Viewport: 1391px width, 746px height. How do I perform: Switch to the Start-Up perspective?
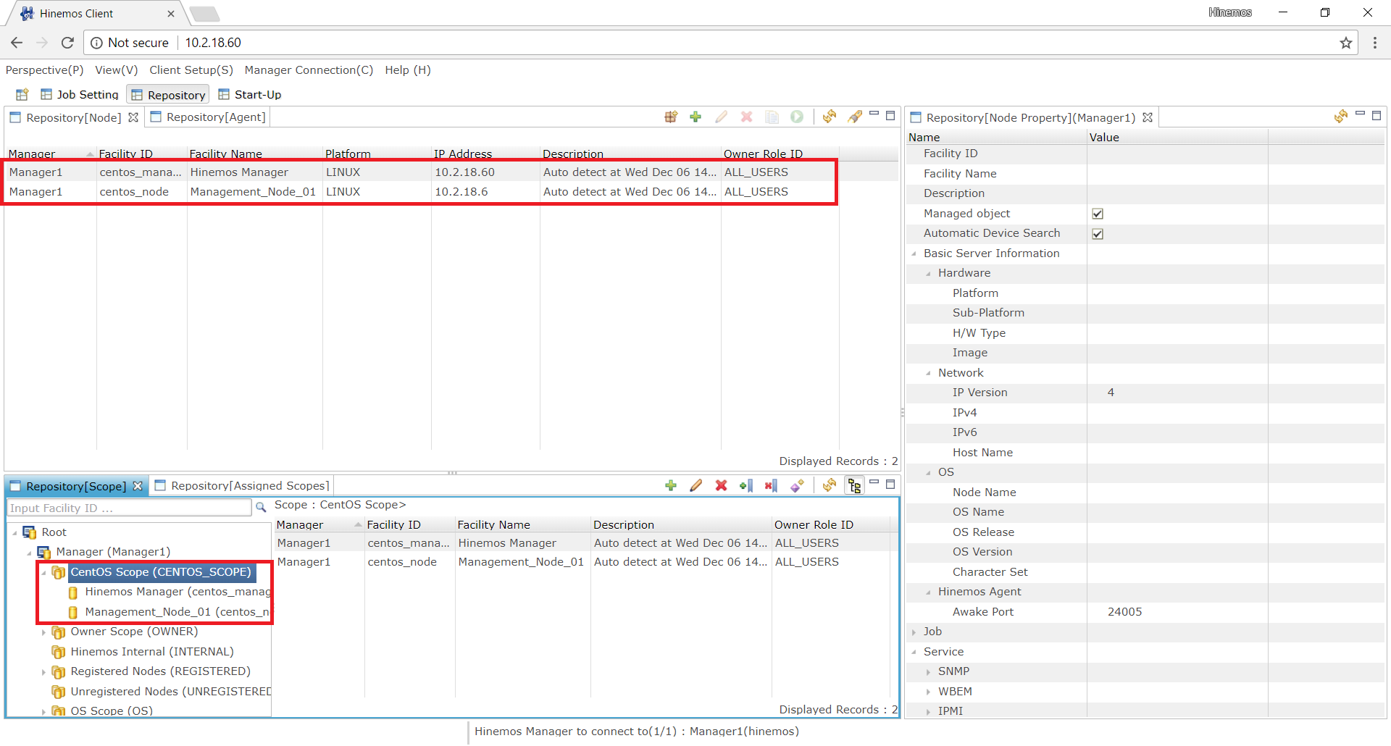(x=250, y=94)
